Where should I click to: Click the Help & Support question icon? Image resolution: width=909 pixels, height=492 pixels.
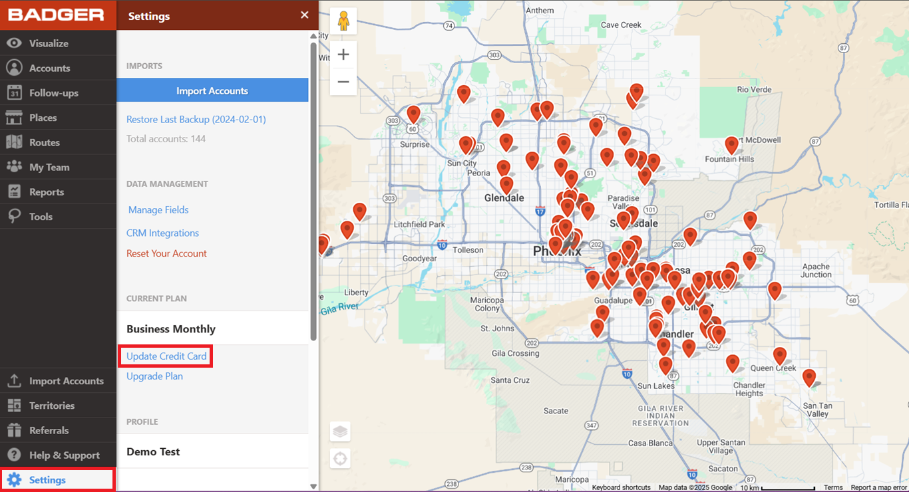[14, 455]
